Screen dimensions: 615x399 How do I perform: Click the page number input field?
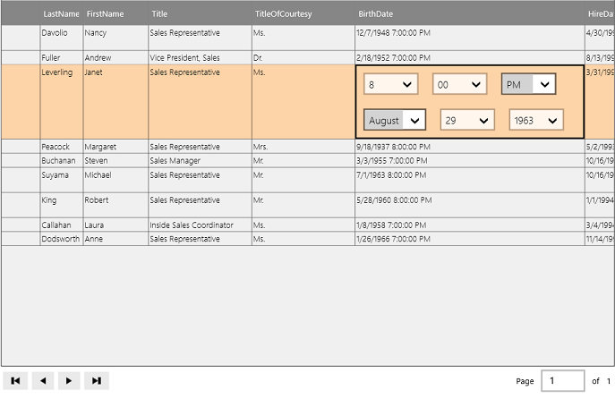[562, 381]
